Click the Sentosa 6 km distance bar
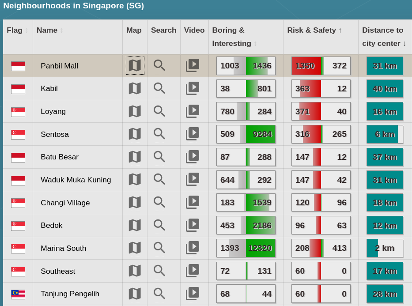Screen dimensions: 412x306 click(x=385, y=134)
